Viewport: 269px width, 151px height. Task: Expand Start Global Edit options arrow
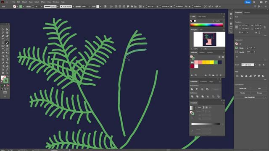(265, 97)
